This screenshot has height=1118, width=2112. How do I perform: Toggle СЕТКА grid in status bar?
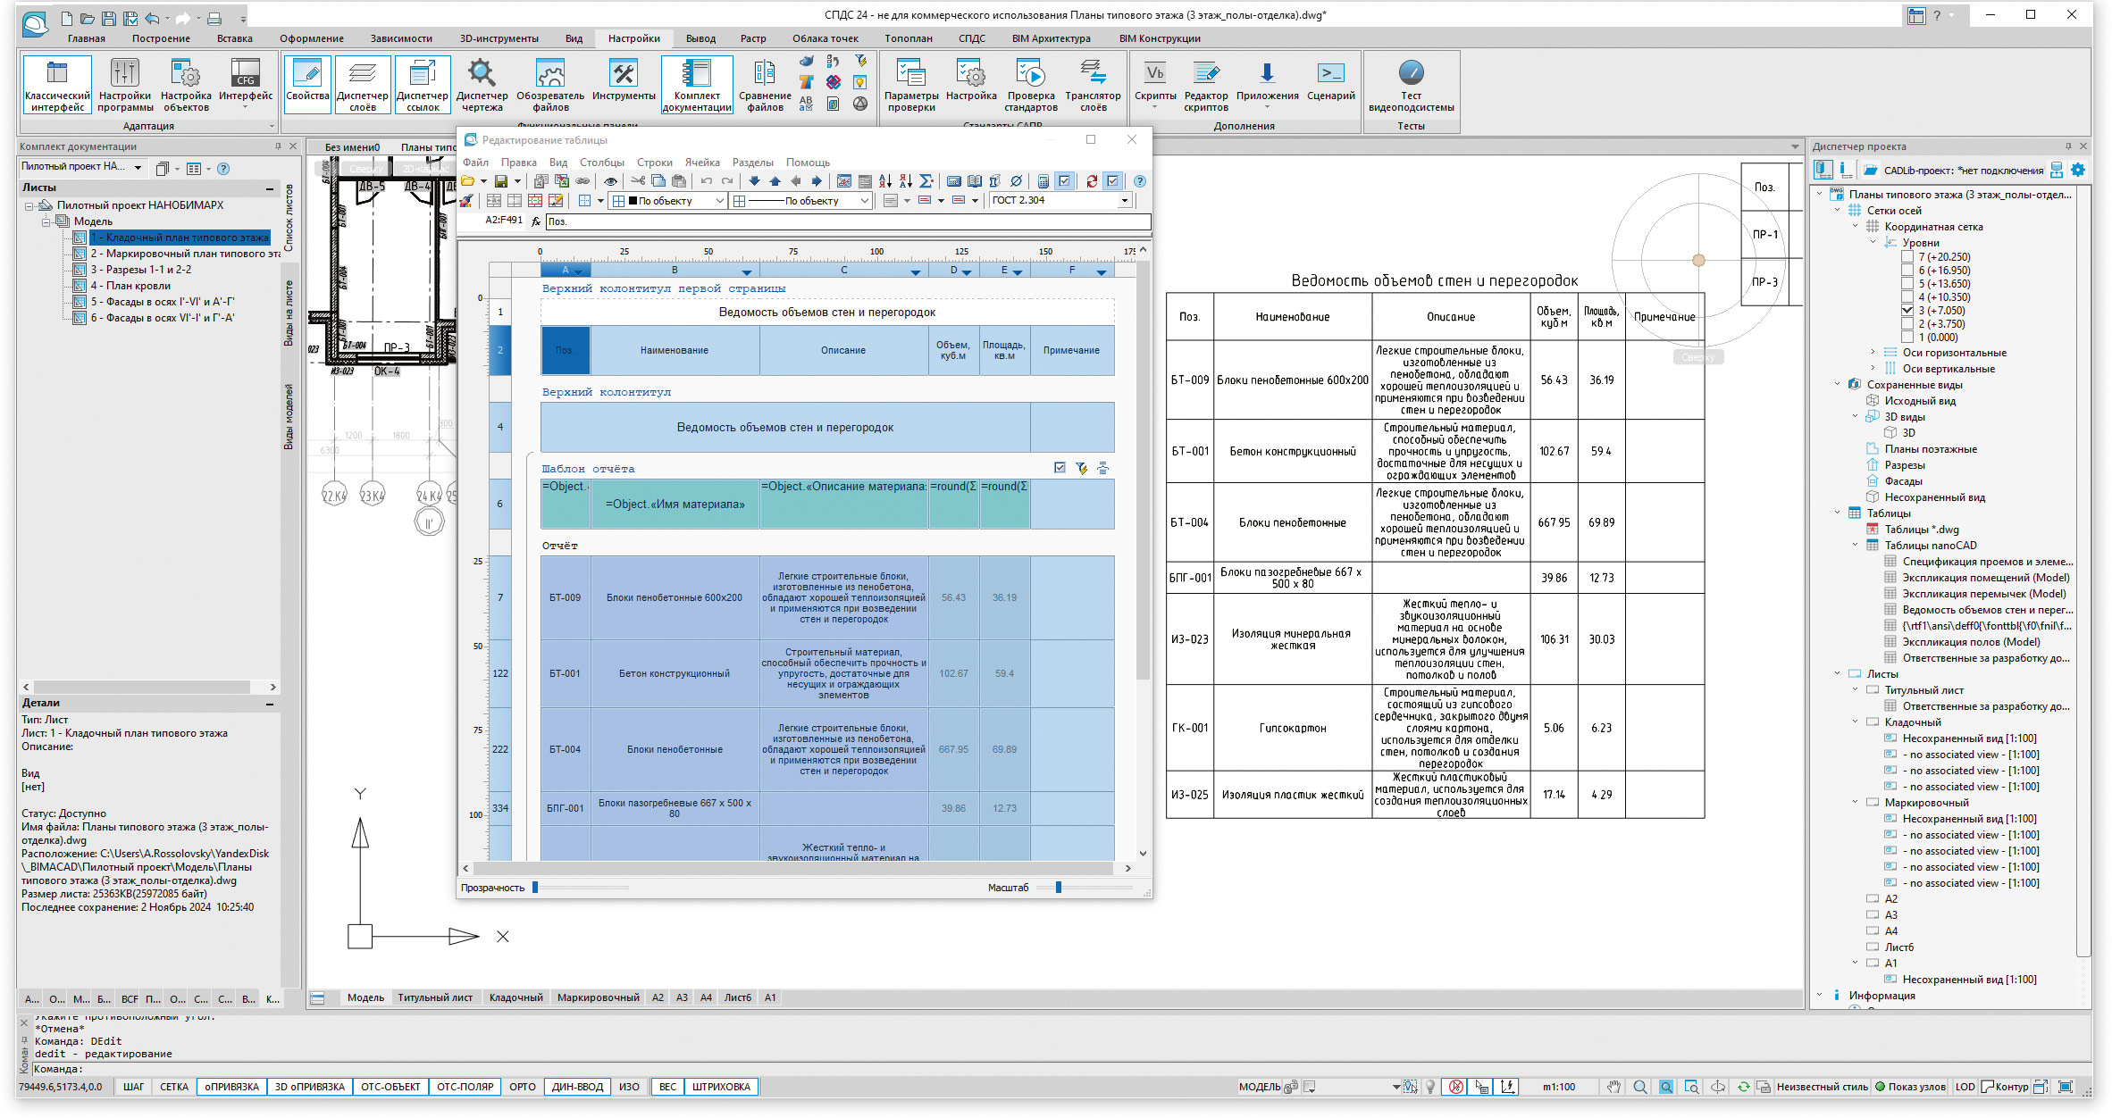coord(174,1087)
